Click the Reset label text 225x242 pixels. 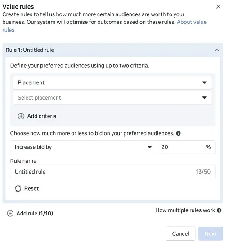31,188
